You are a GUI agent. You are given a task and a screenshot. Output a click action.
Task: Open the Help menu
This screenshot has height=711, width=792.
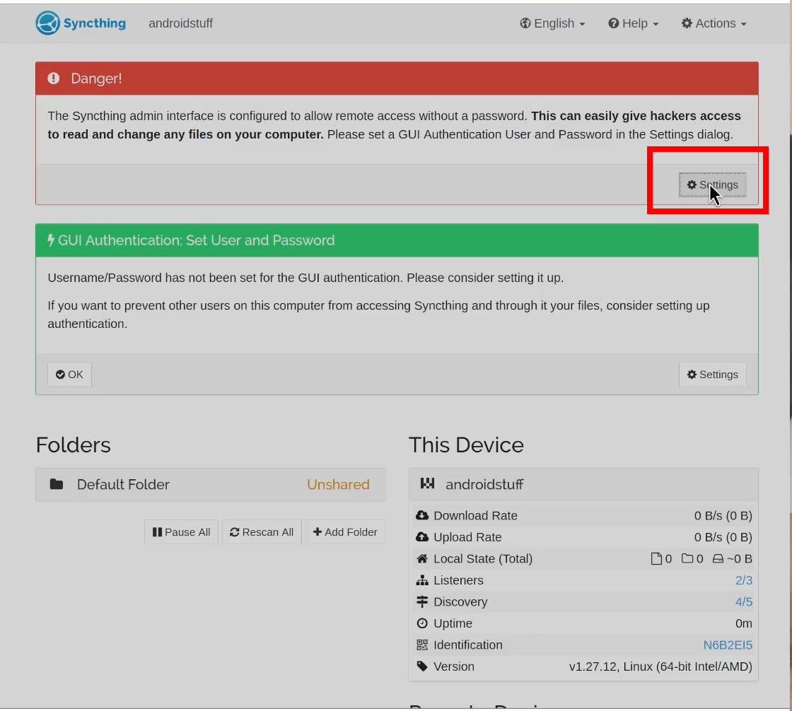click(x=634, y=23)
